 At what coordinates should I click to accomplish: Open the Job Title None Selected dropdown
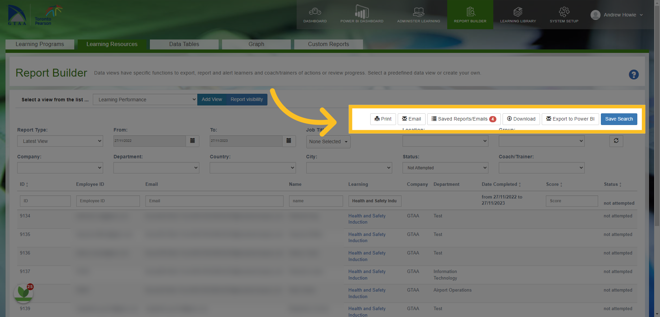[328, 141]
